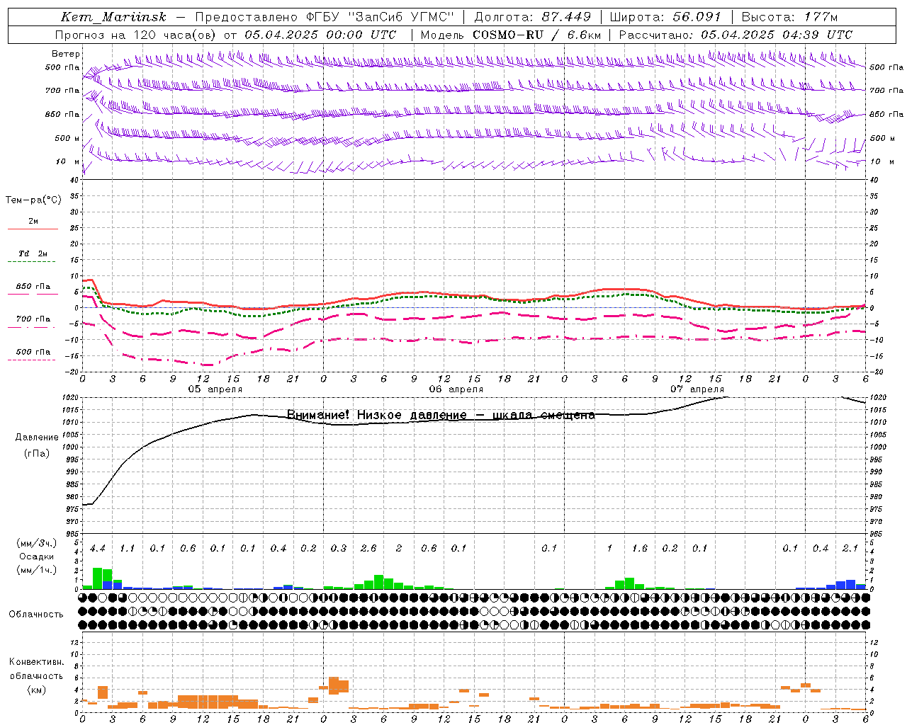Click the (гПа) pressure unit label

click(x=37, y=454)
